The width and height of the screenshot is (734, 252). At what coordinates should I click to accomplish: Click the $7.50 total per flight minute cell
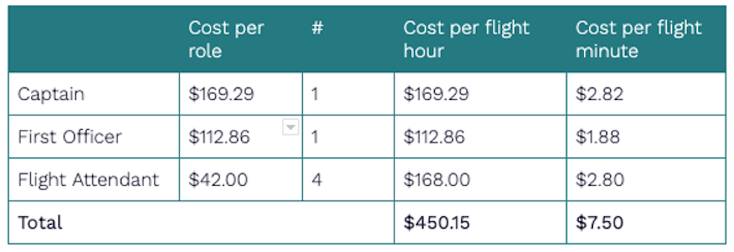point(646,223)
